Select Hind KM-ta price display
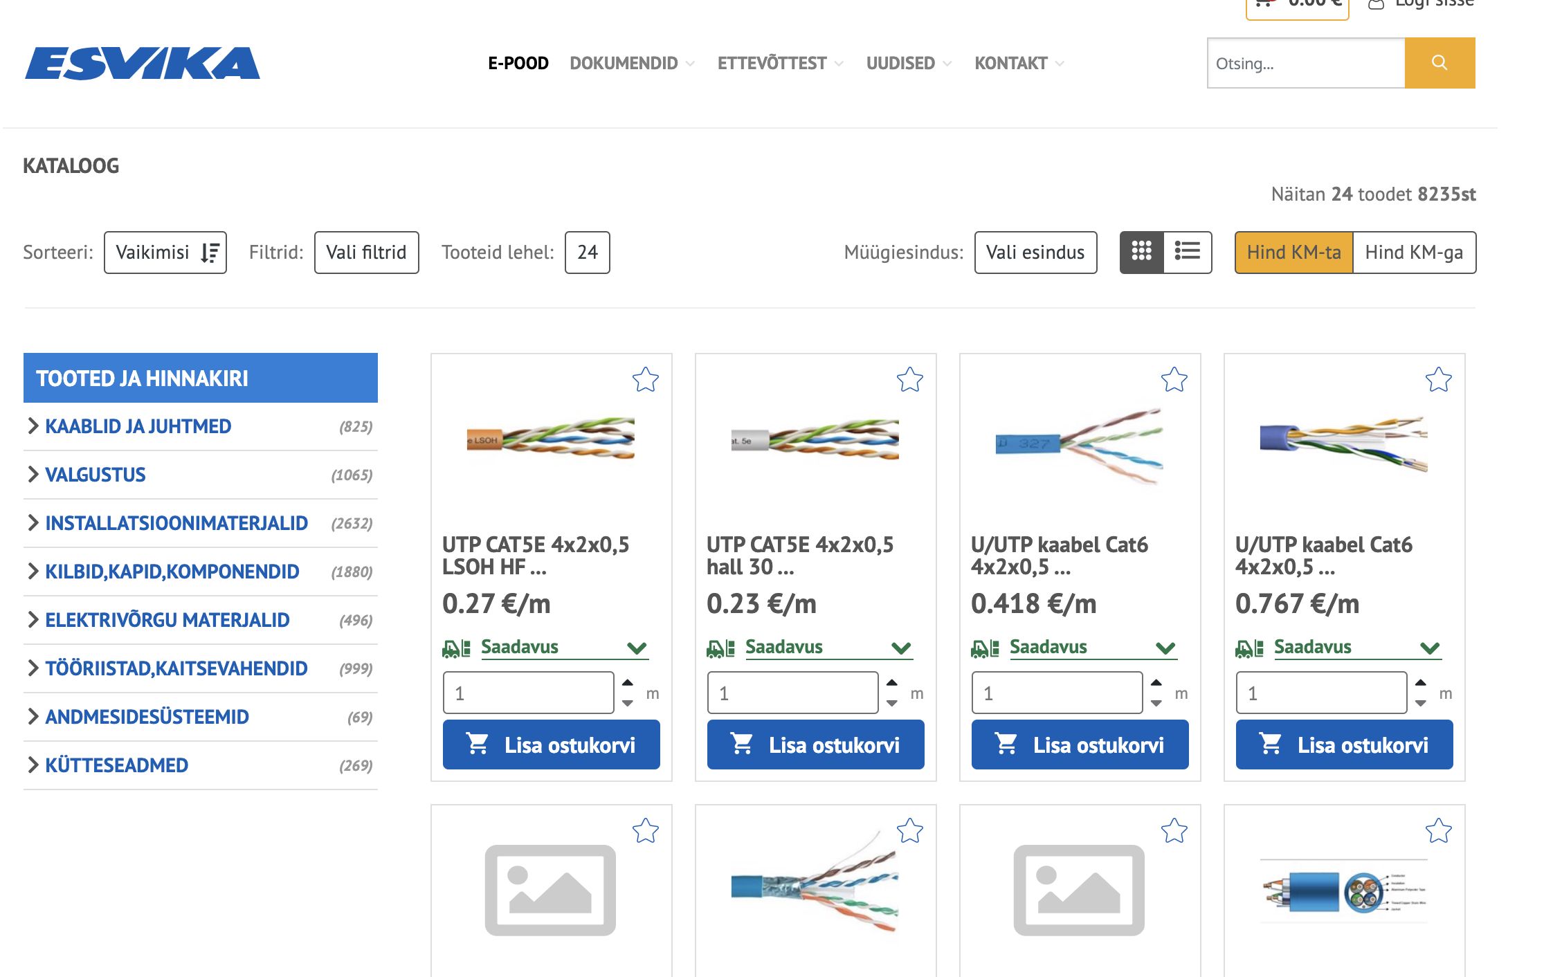Screen dimensions: 1553x977 point(1293,253)
